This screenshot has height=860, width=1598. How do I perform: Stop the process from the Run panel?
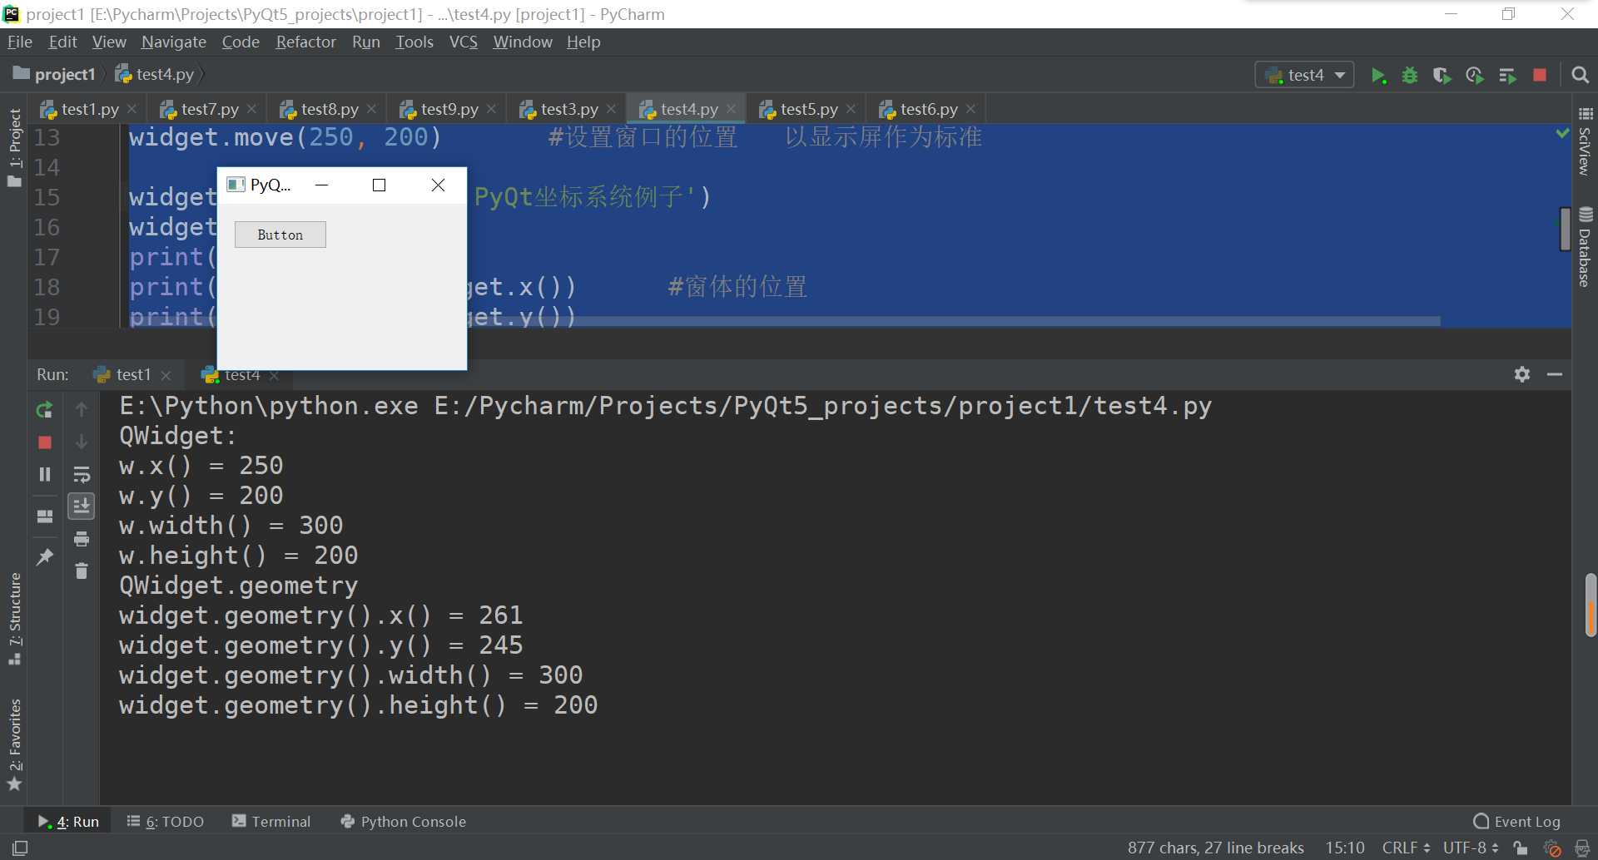(45, 442)
